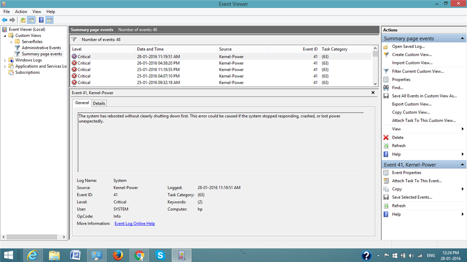The height and width of the screenshot is (262, 467).
Task: Select Administrative Events in the tree
Action: tap(41, 48)
